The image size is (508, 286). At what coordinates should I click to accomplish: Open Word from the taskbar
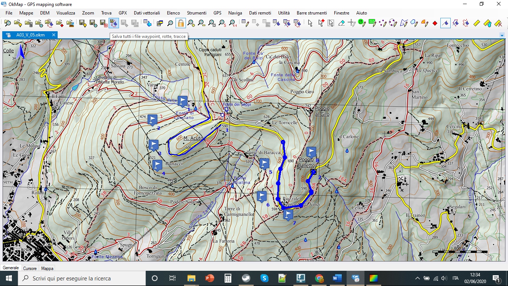point(337,278)
